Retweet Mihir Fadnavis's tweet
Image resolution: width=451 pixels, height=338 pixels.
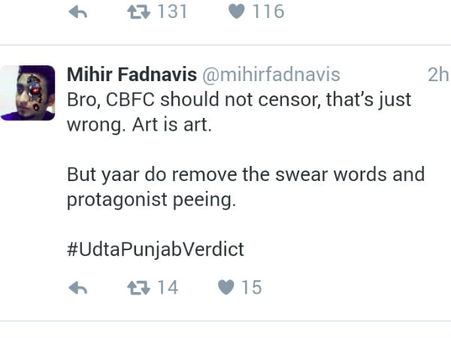click(x=135, y=288)
